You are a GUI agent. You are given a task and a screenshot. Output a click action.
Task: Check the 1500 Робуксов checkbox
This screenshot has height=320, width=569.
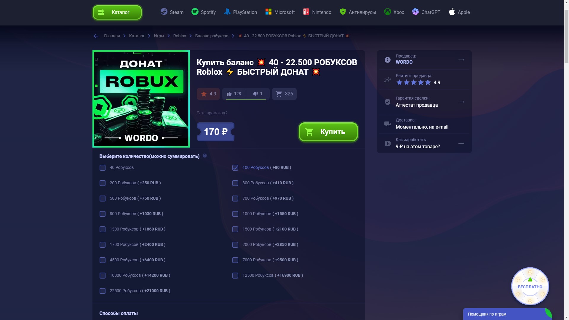tap(235, 229)
